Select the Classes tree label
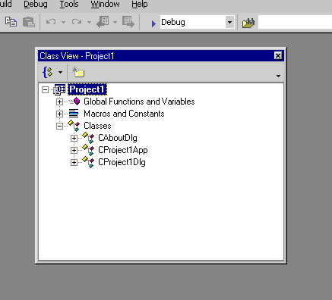 coord(97,126)
